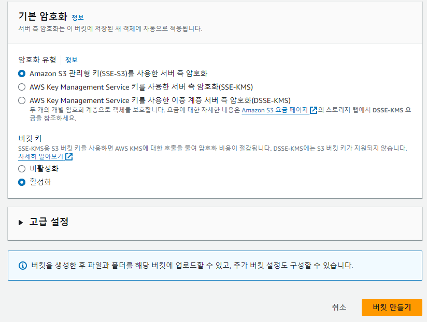This screenshot has width=427, height=322.
Task: Expand 고급 설정 section arrow
Action: [x=21, y=223]
